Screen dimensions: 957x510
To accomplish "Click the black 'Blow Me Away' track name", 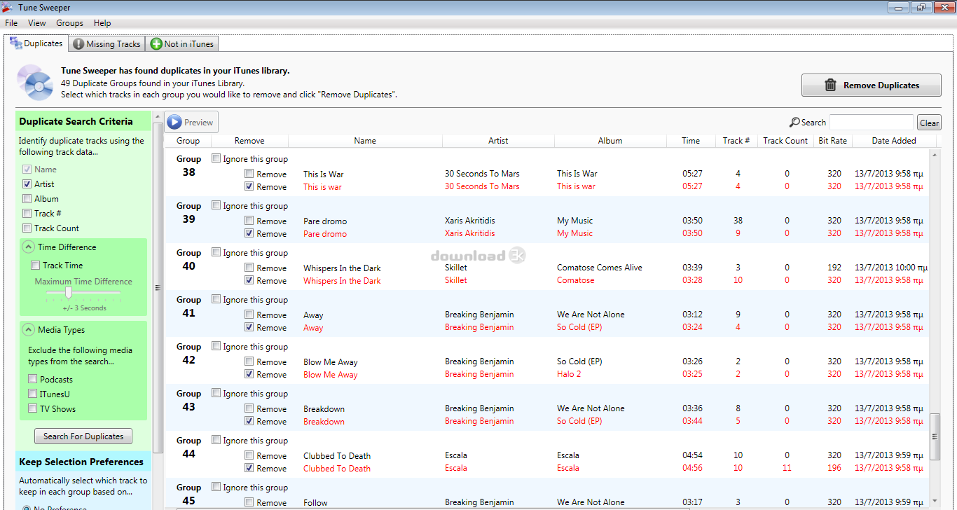I will tap(330, 362).
